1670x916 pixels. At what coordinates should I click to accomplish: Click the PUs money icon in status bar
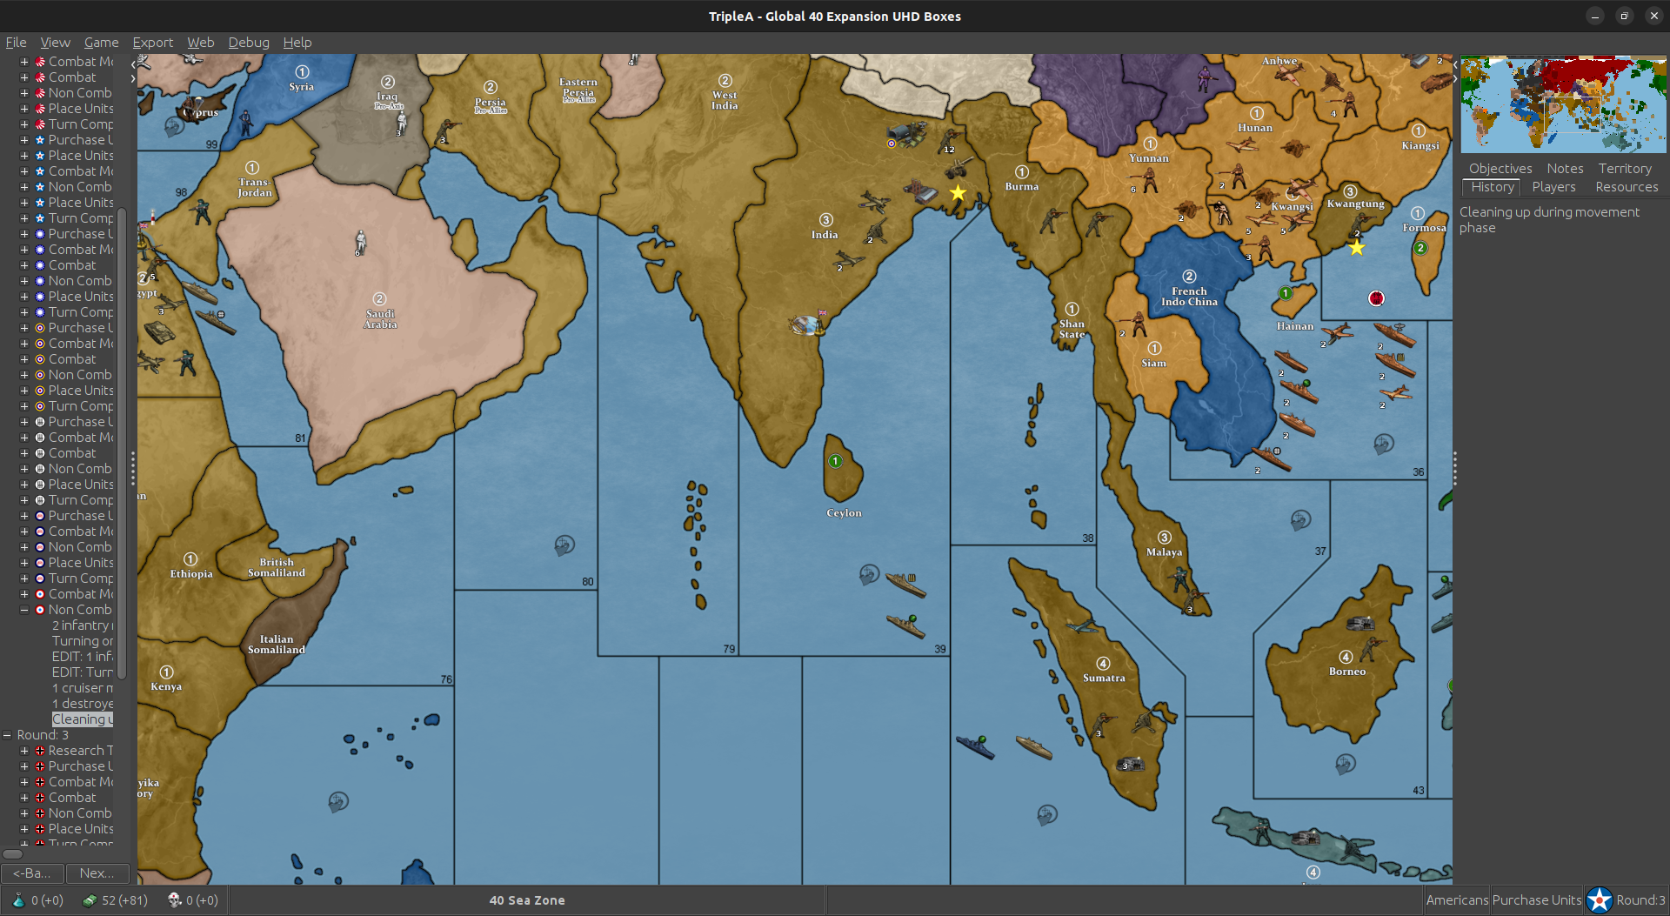89,899
